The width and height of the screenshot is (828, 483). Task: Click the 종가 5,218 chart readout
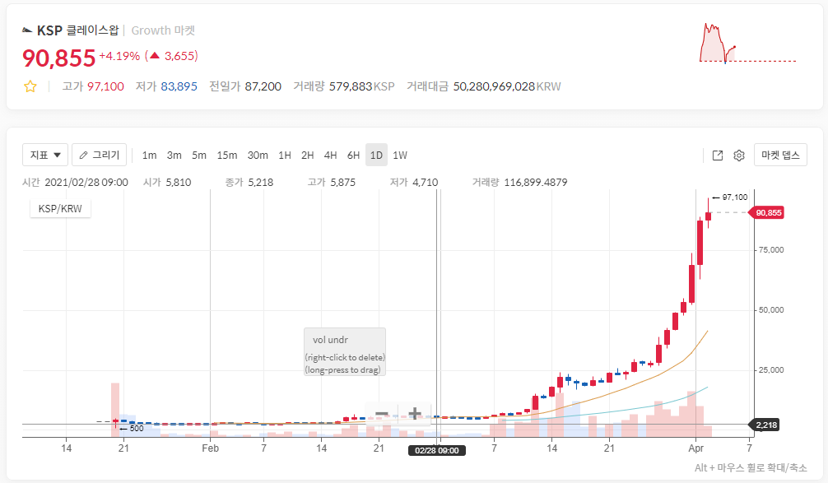(x=249, y=183)
